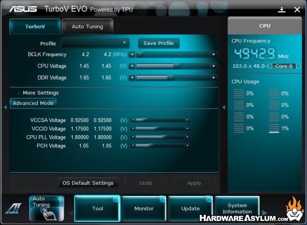Open the System Information menu
307x225 pixels.
237,208
